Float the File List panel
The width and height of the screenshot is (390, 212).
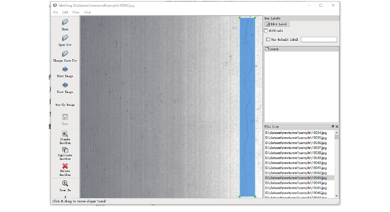(x=332, y=127)
